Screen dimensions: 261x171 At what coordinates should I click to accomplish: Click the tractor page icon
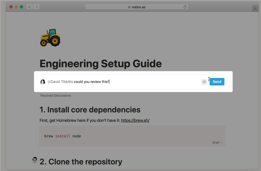click(50, 38)
